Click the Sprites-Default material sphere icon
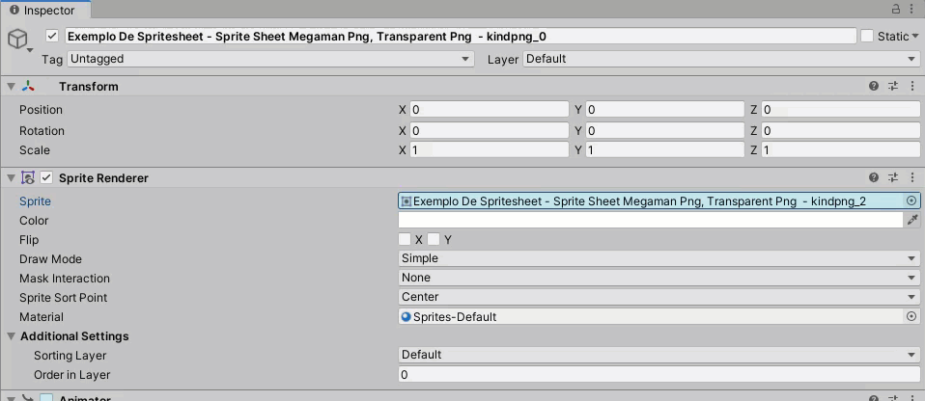Image resolution: width=925 pixels, height=401 pixels. coord(406,317)
